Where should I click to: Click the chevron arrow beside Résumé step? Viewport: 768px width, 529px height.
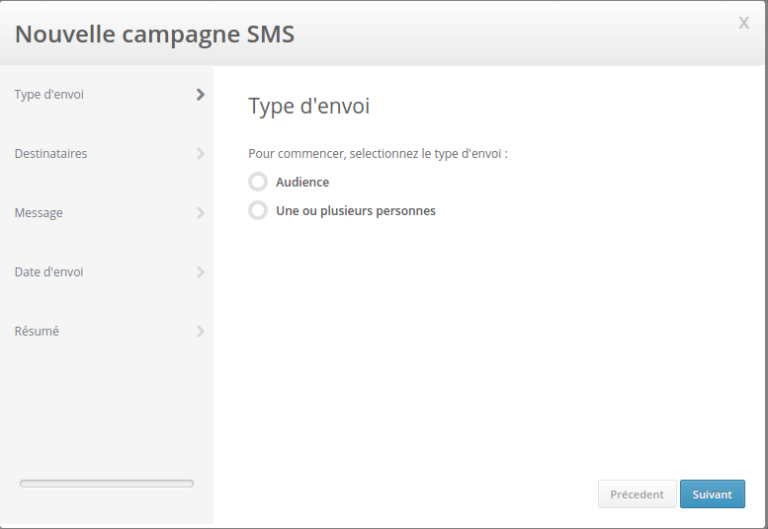pyautogui.click(x=201, y=332)
